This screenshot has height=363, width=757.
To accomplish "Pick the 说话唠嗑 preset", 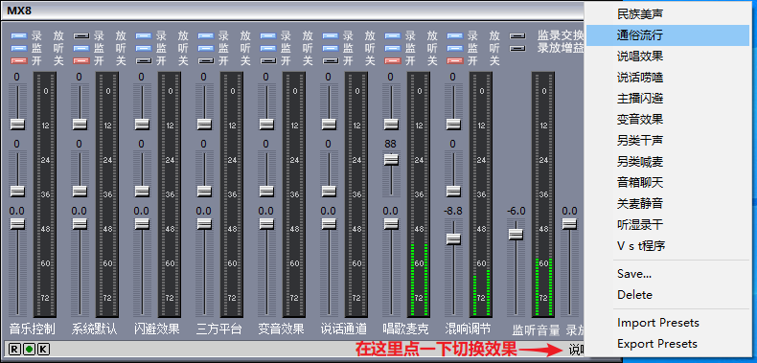I will 668,78.
